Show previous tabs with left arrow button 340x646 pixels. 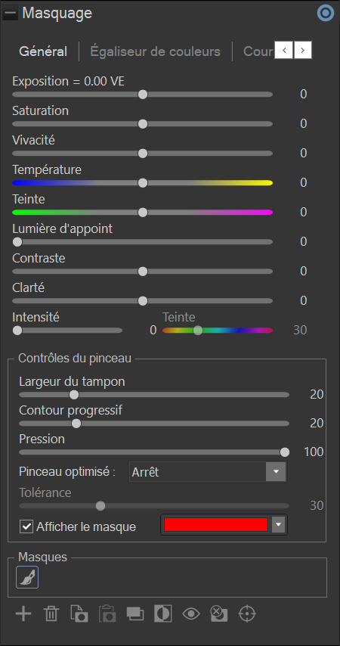pos(284,51)
